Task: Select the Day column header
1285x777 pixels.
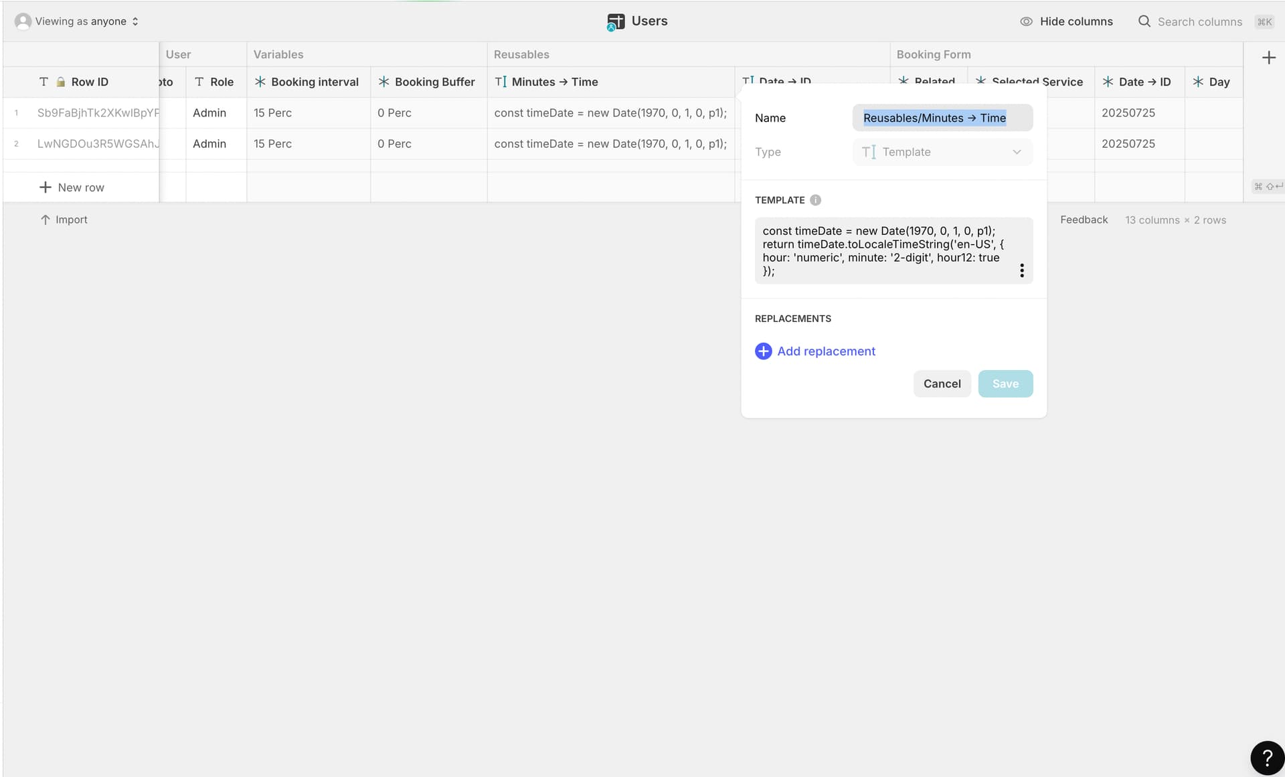Action: pyautogui.click(x=1214, y=82)
